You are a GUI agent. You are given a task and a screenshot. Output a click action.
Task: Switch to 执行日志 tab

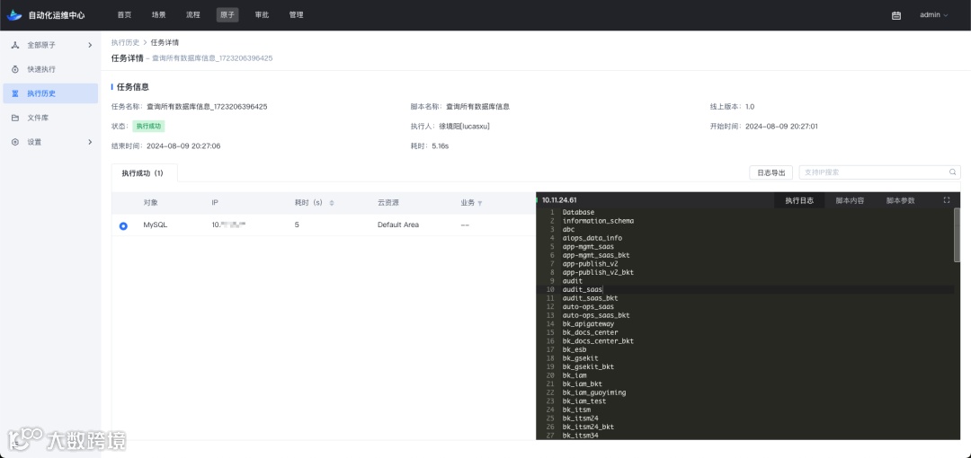799,200
